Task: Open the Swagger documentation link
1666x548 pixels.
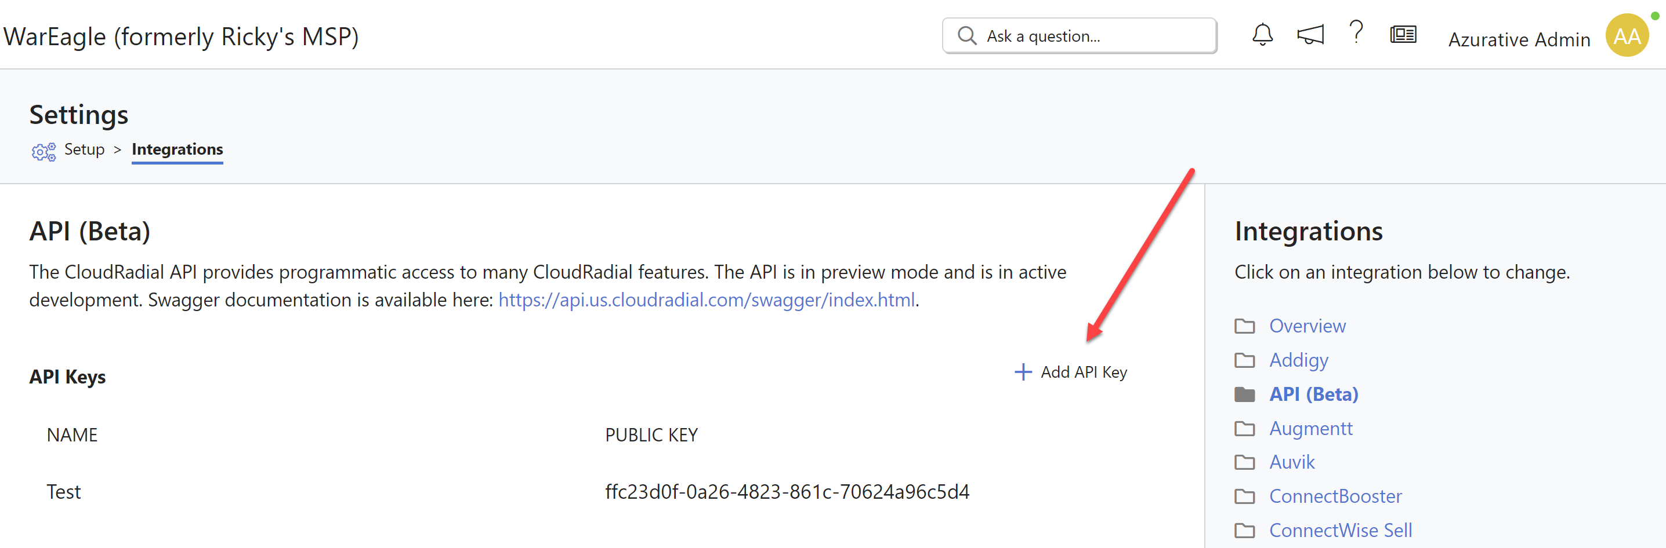Action: (706, 300)
